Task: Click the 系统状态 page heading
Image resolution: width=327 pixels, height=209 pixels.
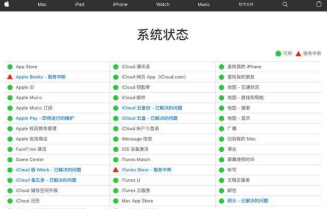Action: point(163,34)
